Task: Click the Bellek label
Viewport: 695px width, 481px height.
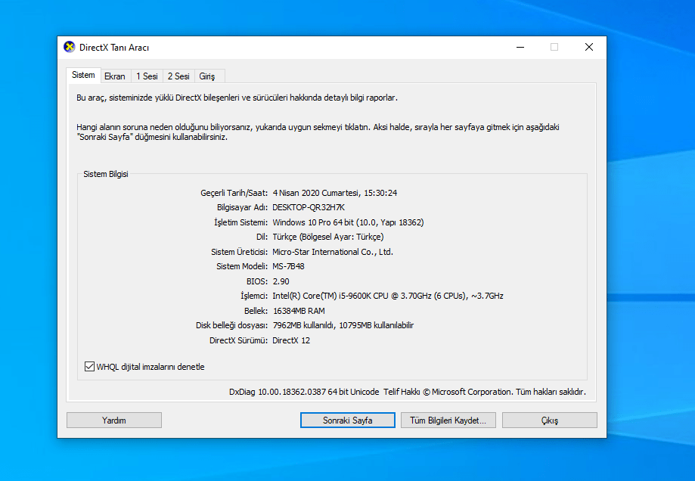Action: [256, 311]
